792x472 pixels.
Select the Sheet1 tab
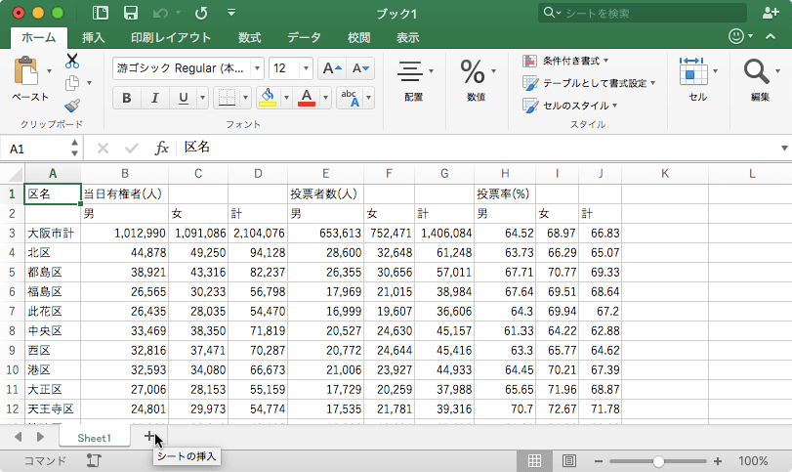95,438
